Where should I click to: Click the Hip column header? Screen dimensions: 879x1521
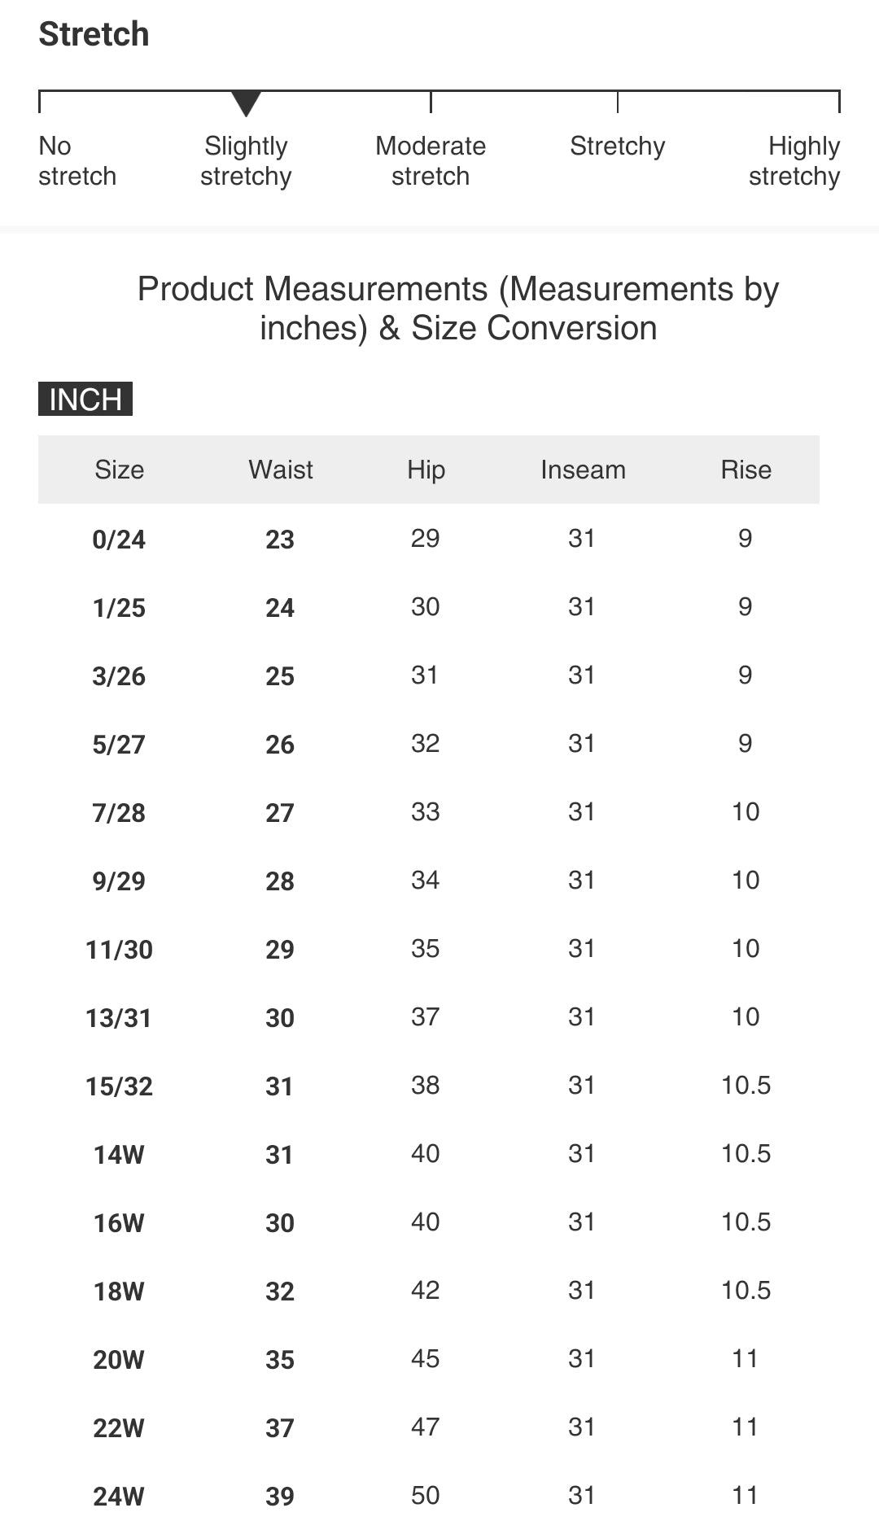pos(426,470)
